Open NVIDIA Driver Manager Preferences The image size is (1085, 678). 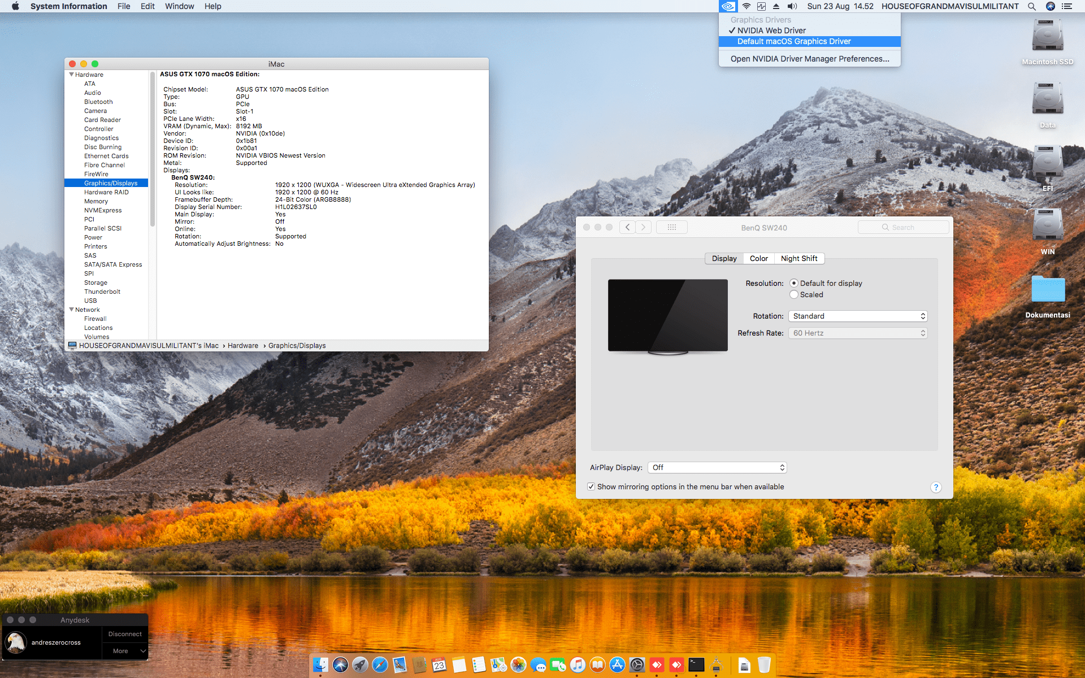(x=809, y=59)
